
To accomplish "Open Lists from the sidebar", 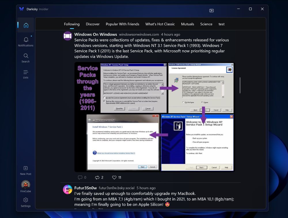I will point(26,74).
